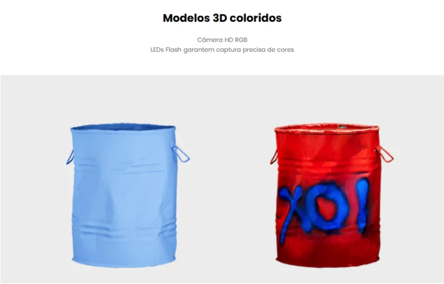Click the "Modelos 3D coloridos" heading
Image resolution: width=444 pixels, height=284 pixels.
pos(222,18)
